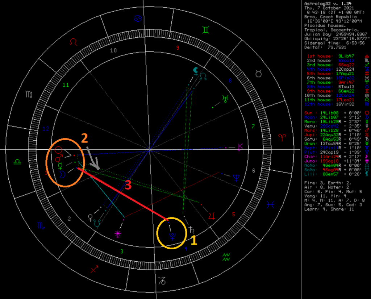
Task: Select the red Aries sign symbol
Action: coord(282,137)
